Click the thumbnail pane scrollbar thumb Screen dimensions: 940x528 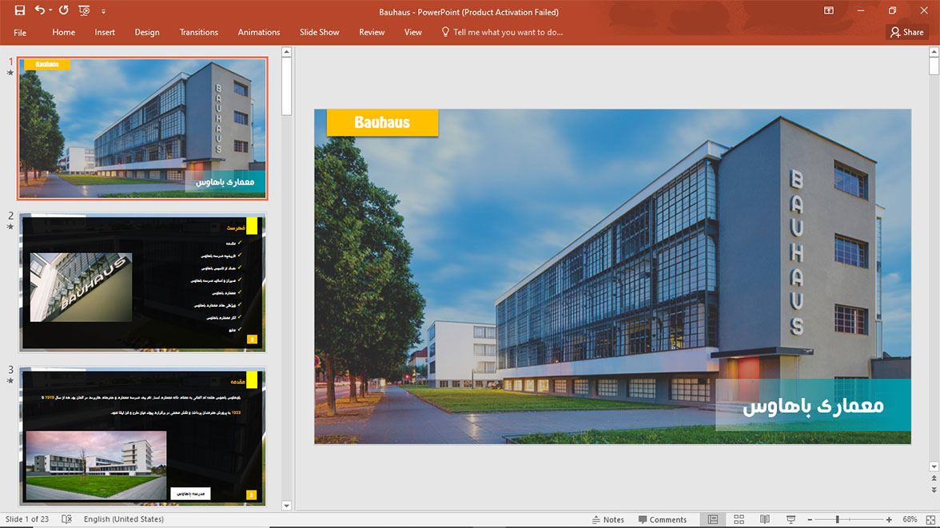tap(286, 86)
